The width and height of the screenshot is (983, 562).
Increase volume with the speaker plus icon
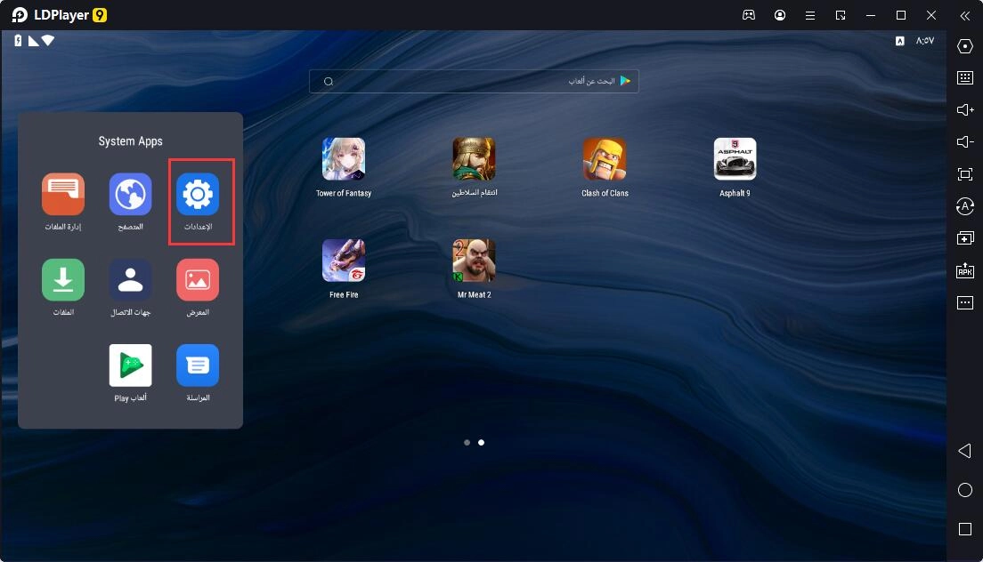(965, 110)
